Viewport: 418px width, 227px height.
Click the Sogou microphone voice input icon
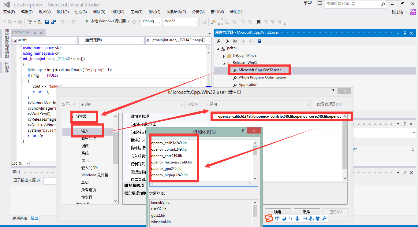(297, 218)
